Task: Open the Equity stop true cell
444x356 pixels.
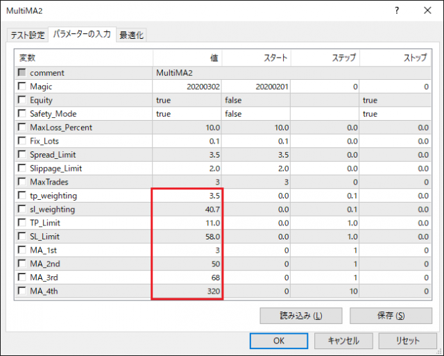Action: (395, 100)
